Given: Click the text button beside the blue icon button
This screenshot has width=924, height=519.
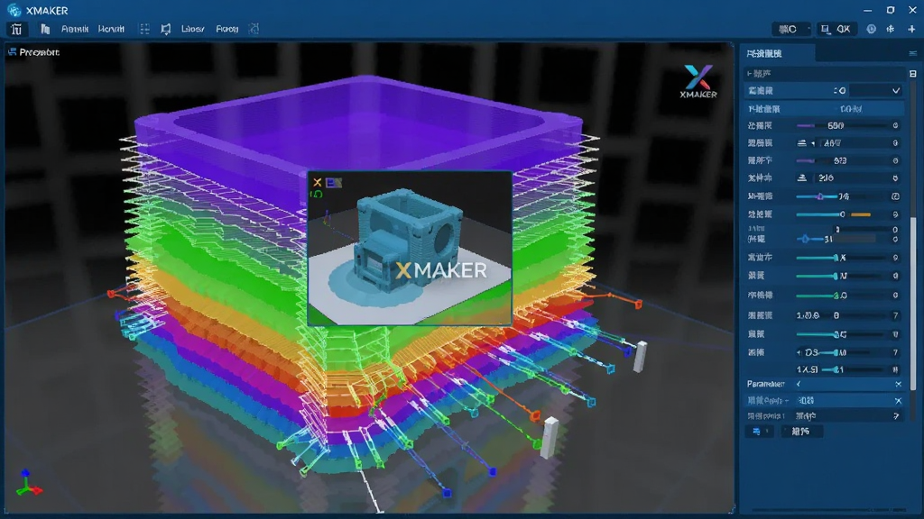Looking at the screenshot, I should pos(801,432).
